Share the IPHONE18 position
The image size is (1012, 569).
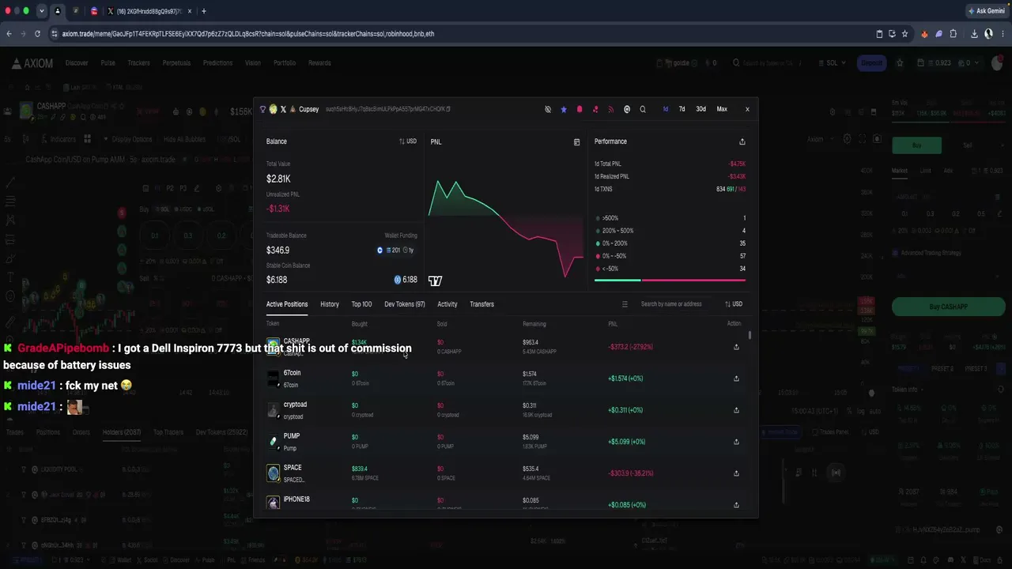coord(736,505)
